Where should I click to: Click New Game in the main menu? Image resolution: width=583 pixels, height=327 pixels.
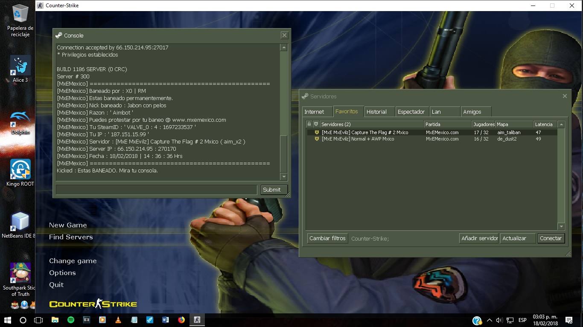(x=68, y=225)
